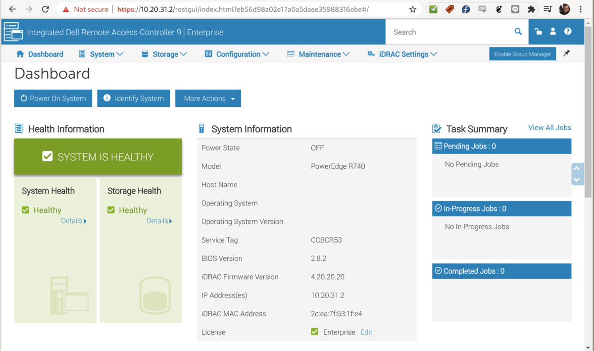Open the Maintenance dropdown menu
Image resolution: width=594 pixels, height=351 pixels.
tap(318, 54)
